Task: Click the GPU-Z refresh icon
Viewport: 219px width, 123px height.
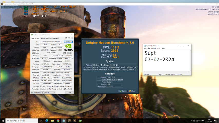Action: coord(69,38)
